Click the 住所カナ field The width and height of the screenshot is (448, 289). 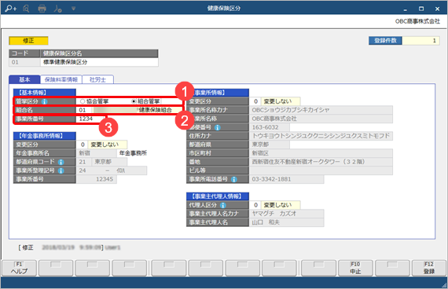(321, 136)
